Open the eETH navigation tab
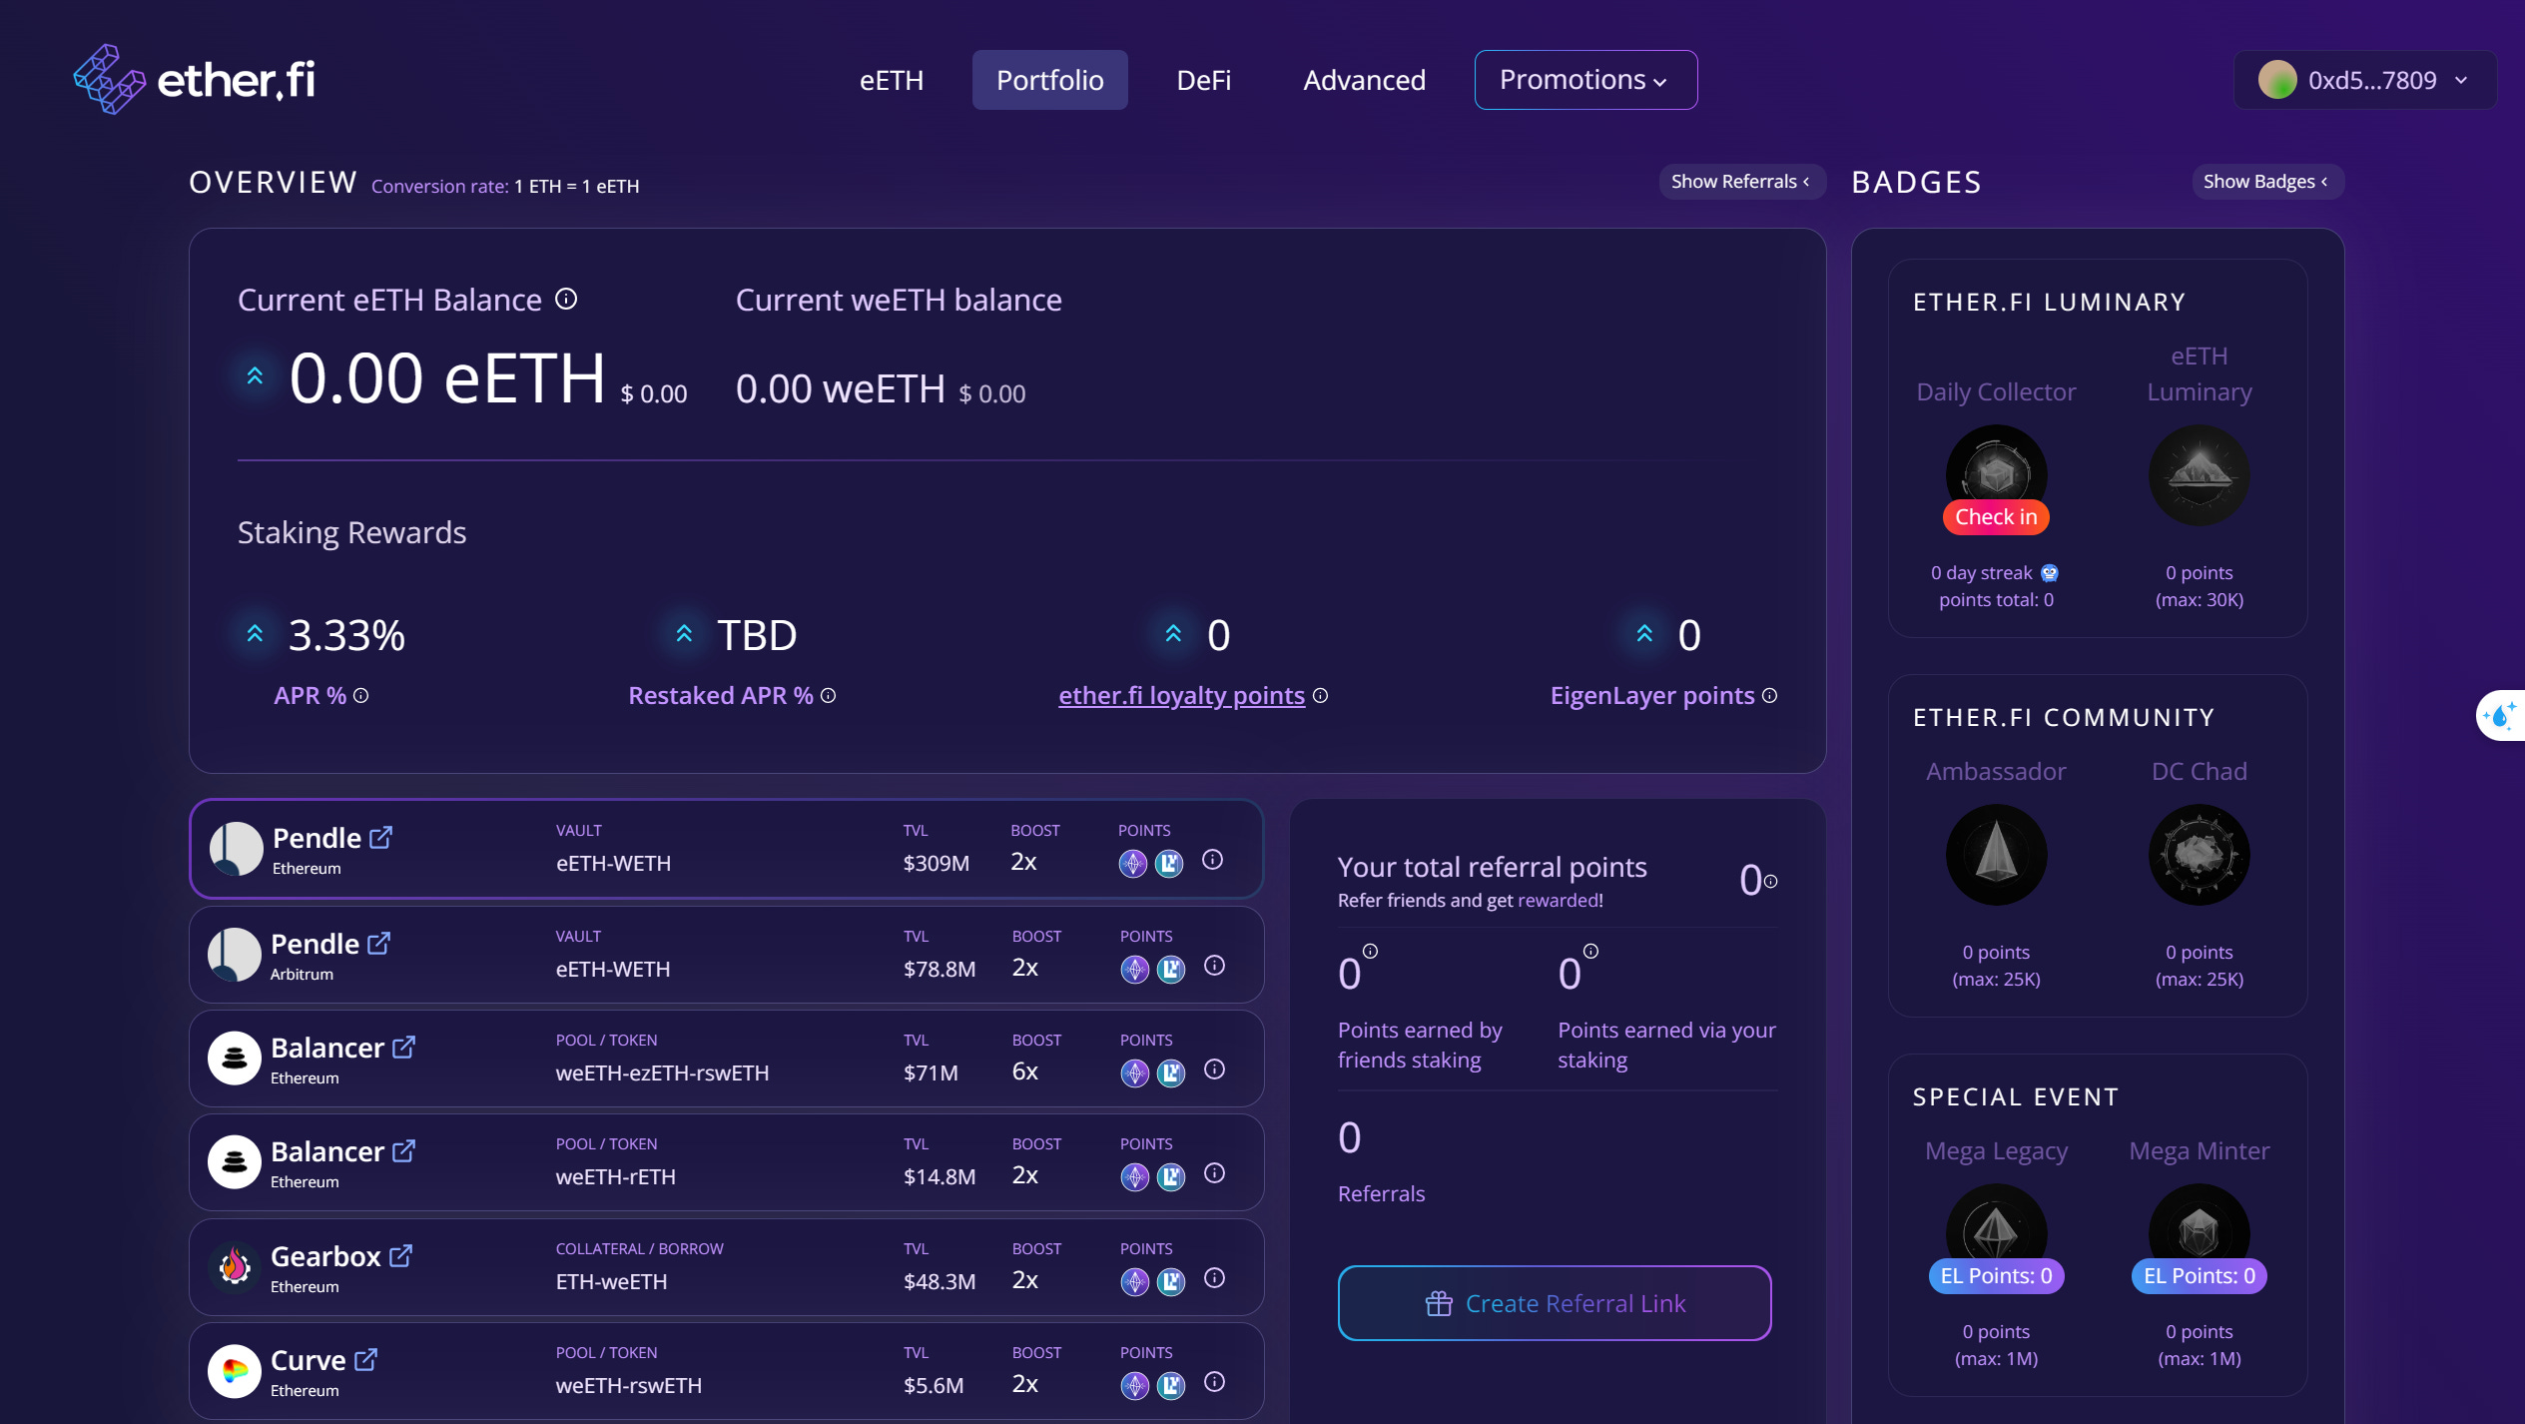This screenshot has width=2525, height=1424. click(890, 80)
